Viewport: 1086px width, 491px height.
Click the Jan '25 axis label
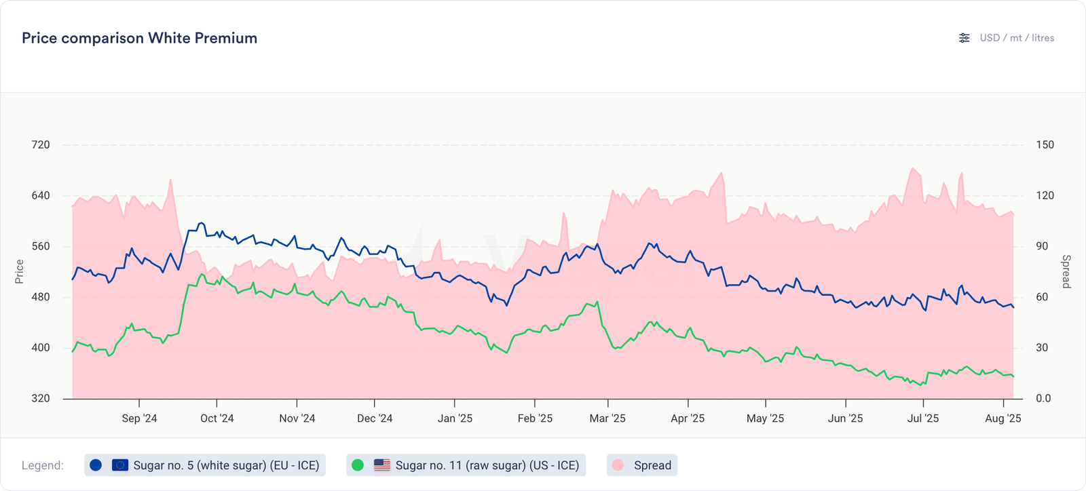pyautogui.click(x=455, y=418)
